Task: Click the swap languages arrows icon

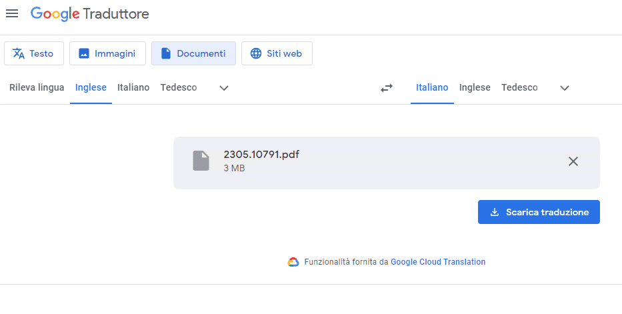Action: (x=387, y=87)
